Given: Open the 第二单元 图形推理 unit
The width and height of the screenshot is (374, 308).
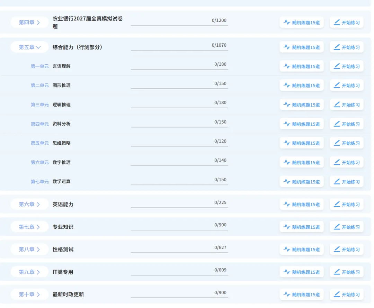Looking at the screenshot, I should click(51, 85).
